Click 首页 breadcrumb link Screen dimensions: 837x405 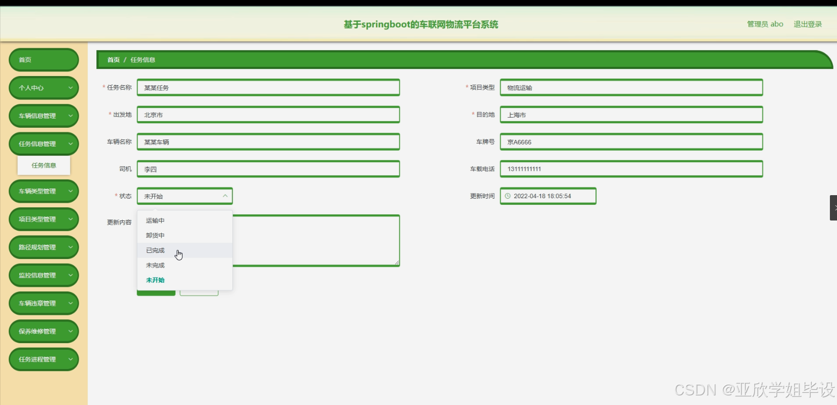point(114,60)
